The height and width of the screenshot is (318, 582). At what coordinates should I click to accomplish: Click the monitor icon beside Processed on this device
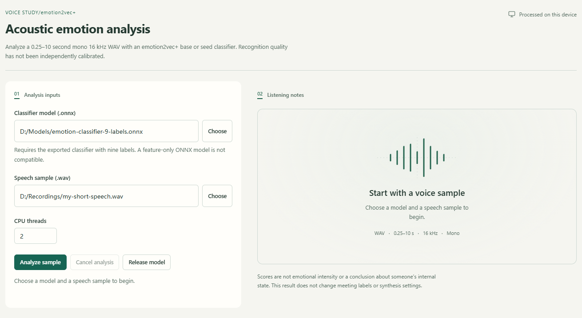coord(512,14)
